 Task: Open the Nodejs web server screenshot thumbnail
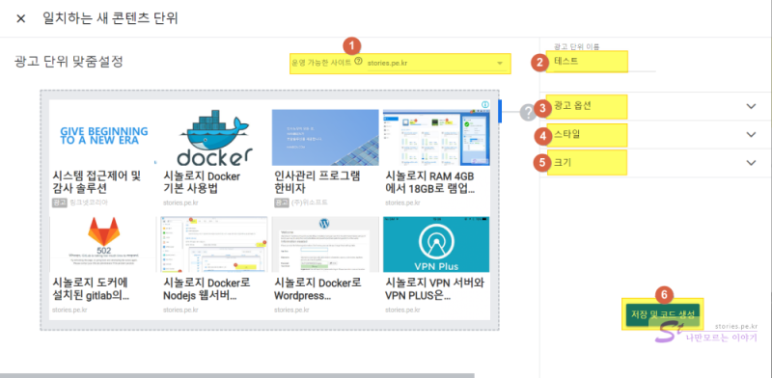coord(214,244)
